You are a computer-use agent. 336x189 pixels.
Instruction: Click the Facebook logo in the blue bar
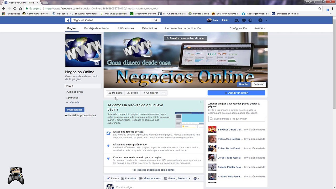67,20
